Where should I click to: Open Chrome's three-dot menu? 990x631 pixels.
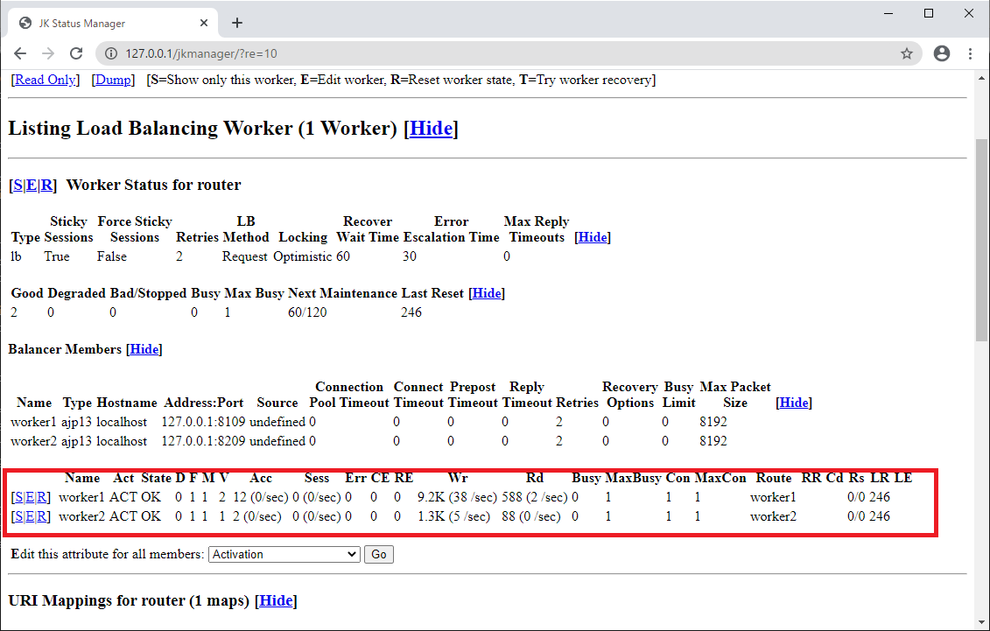coord(971,53)
